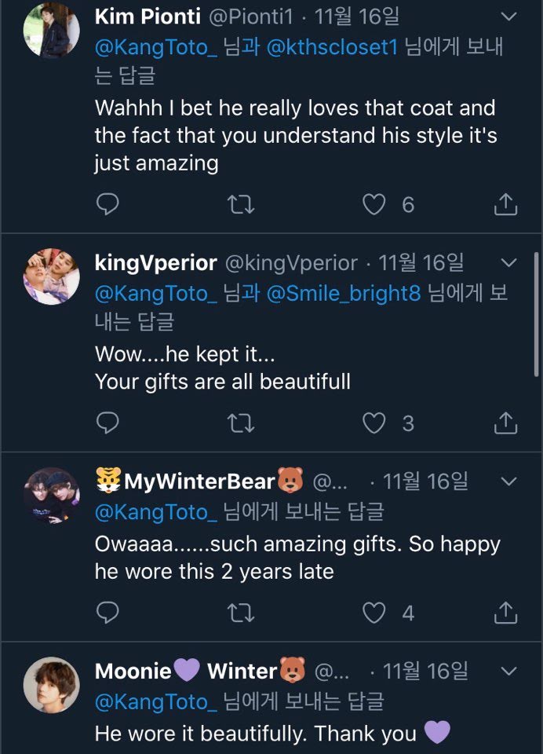
Task: Open Moonie Winter's profile avatar
Action: coord(52,686)
